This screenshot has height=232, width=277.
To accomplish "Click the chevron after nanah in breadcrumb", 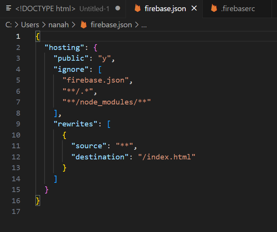I will (74, 25).
